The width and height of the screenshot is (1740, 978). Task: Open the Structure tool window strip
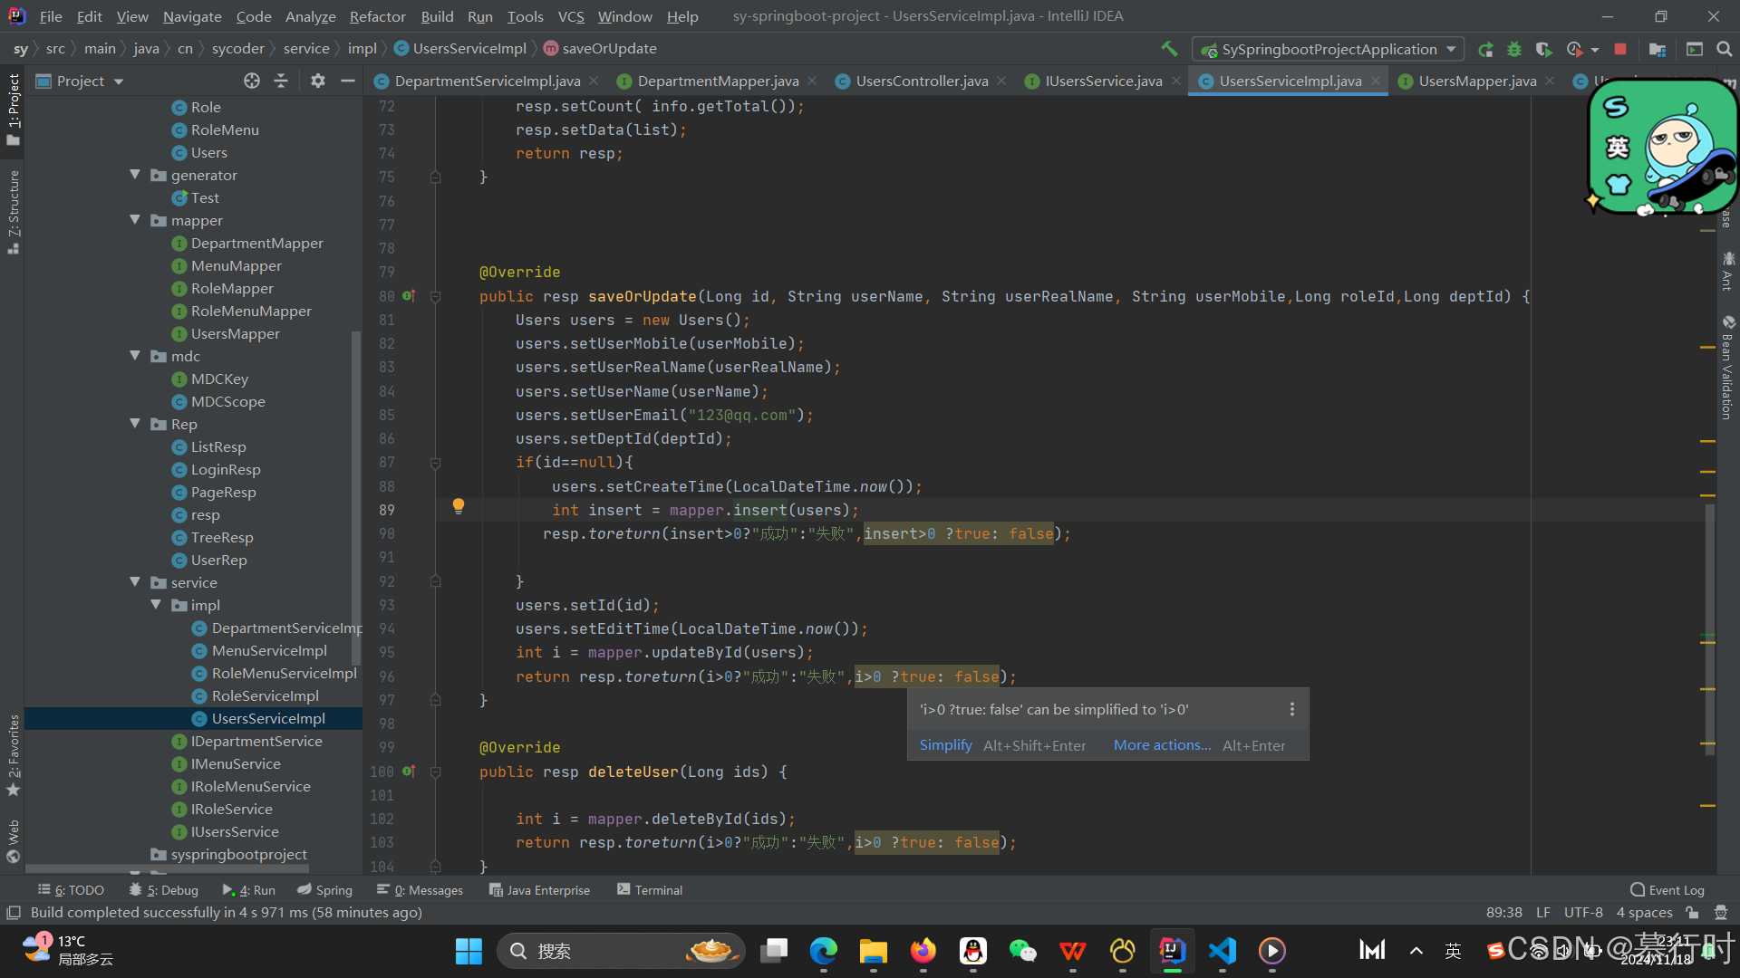pos(13,211)
